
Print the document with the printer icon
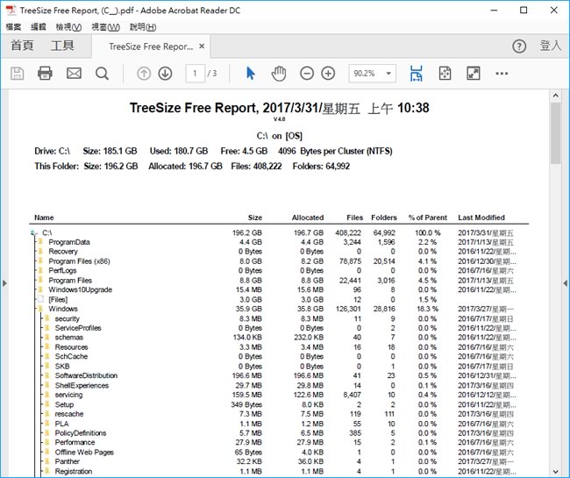click(x=45, y=74)
